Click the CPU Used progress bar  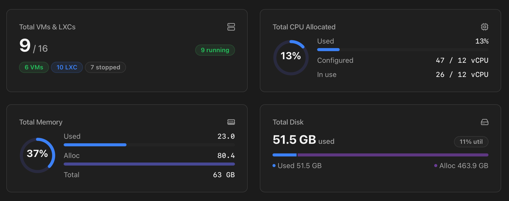point(403,50)
